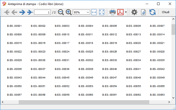176x110 pixels.
Task: Export preview to PDF icon
Action: pos(120,12)
